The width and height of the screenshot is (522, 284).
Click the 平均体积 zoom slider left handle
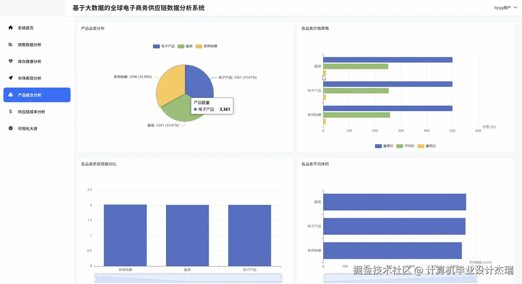click(324, 279)
